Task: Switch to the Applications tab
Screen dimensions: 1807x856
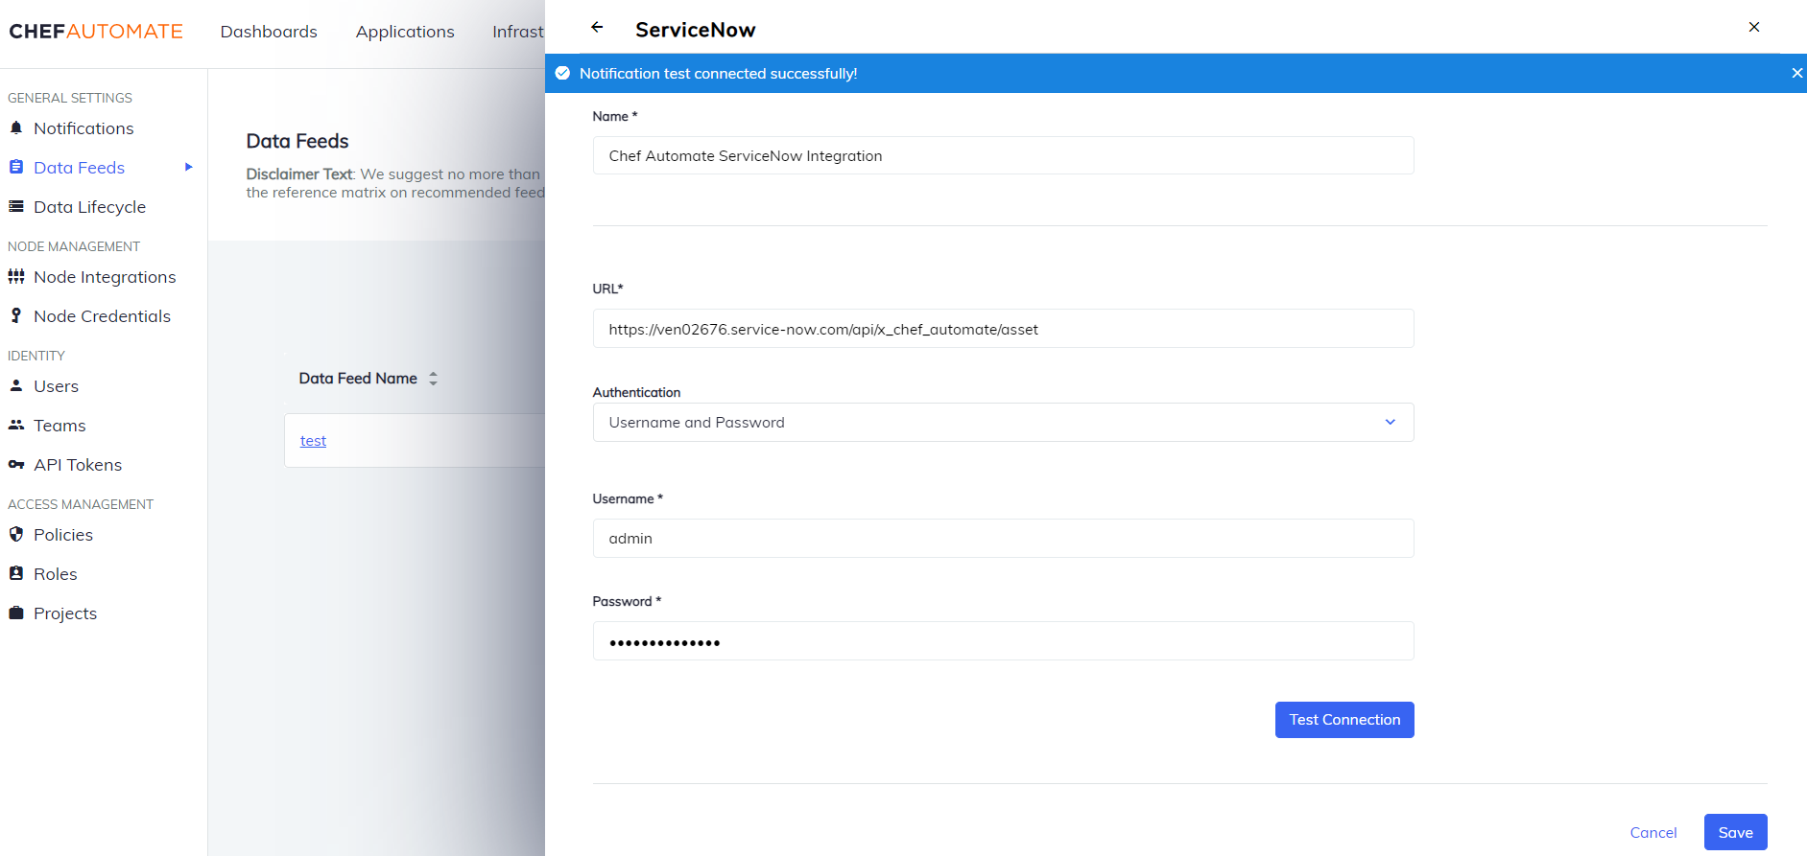Action: 405,32
